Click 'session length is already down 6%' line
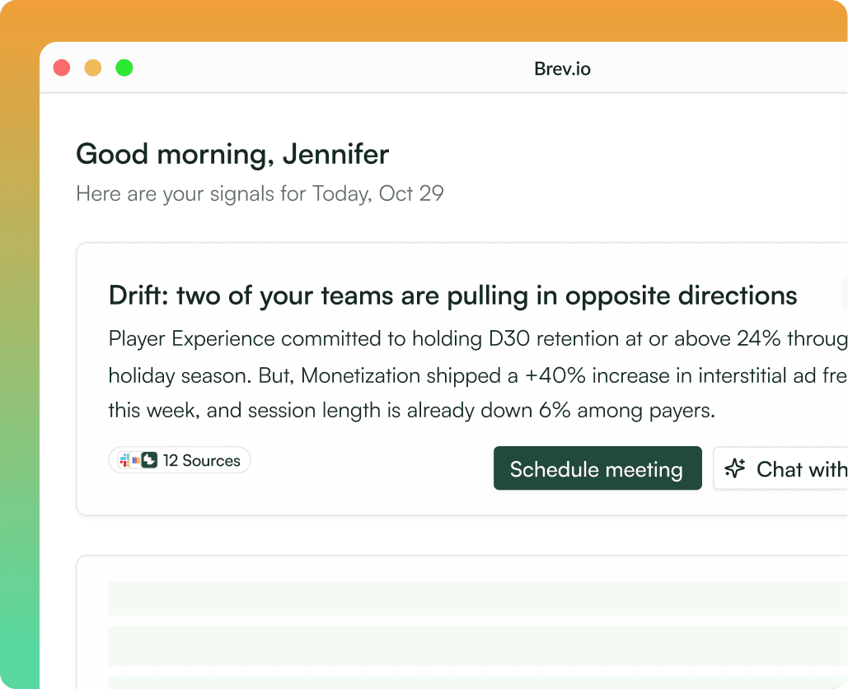 click(411, 411)
